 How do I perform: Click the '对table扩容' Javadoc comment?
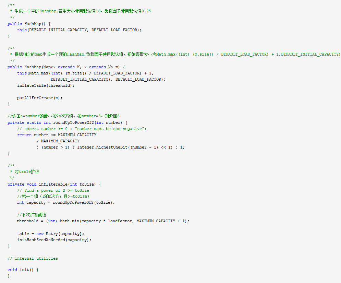26,172
